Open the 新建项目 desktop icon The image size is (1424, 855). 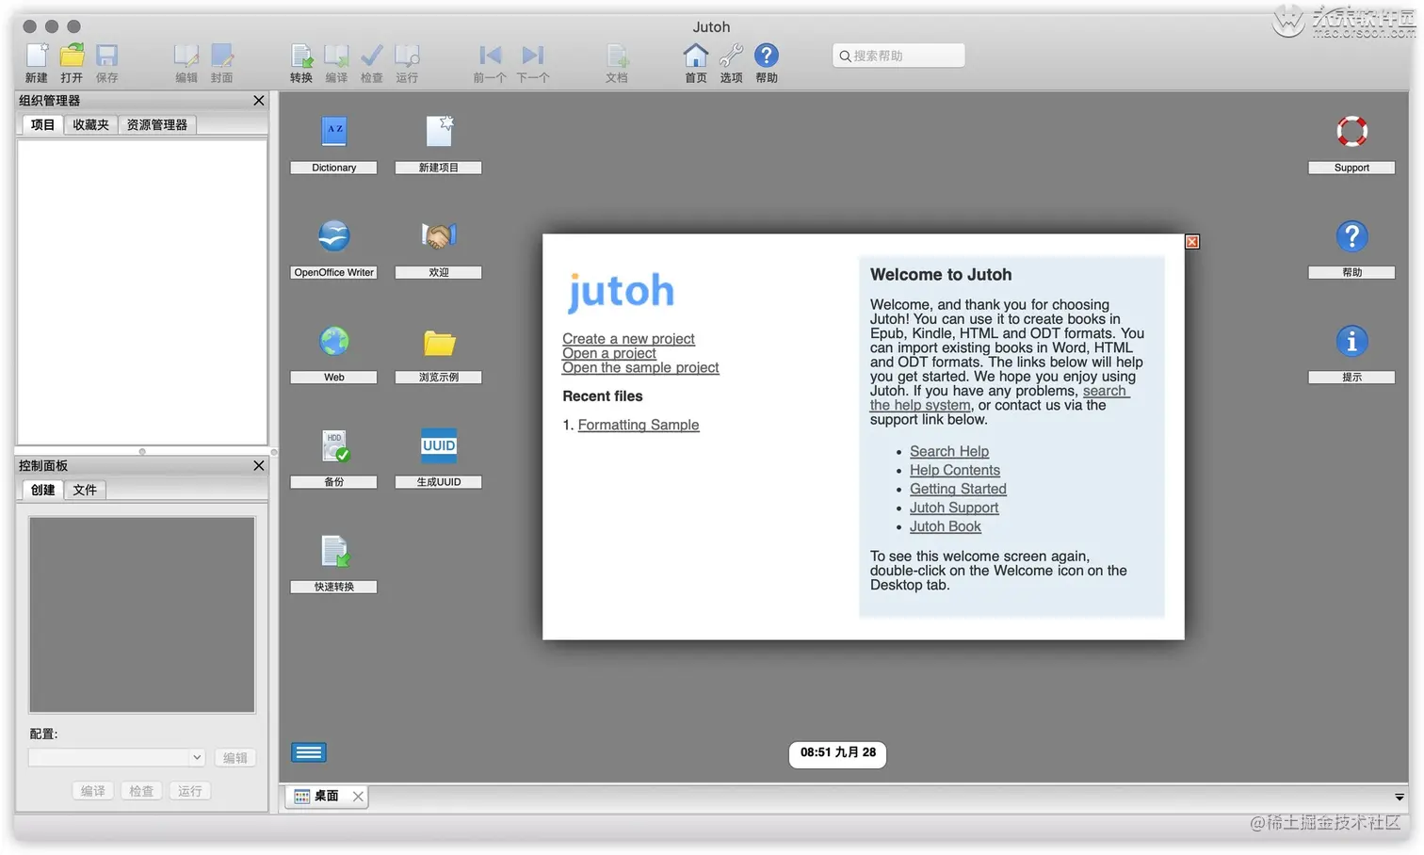439,131
